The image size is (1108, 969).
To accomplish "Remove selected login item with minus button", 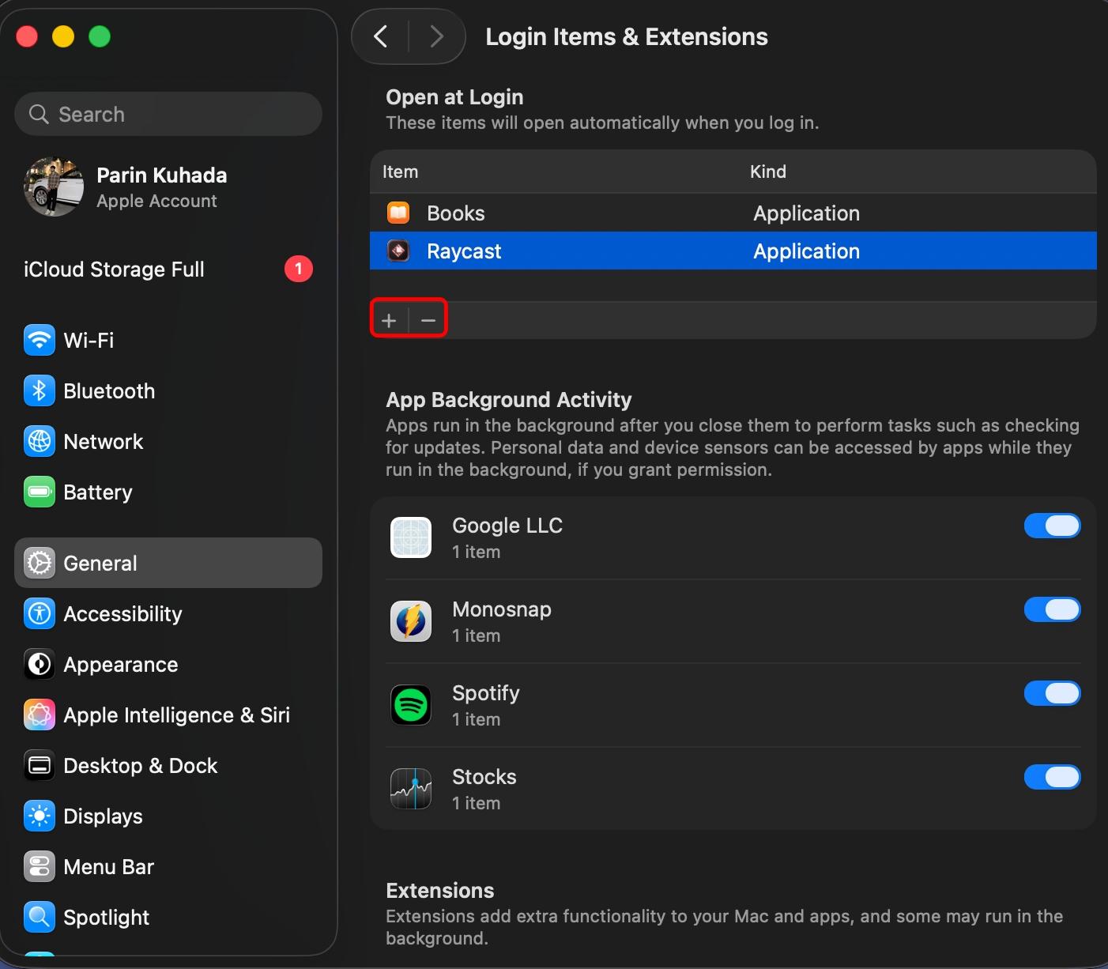I will [428, 320].
